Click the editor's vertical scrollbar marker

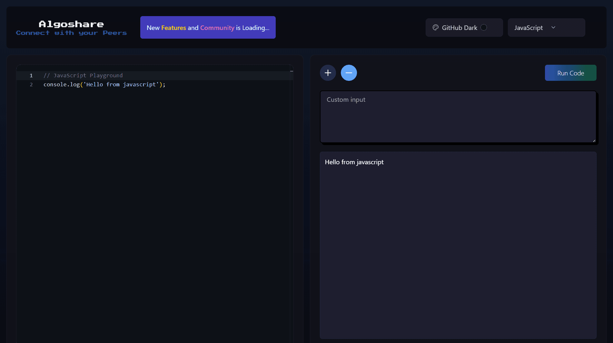click(x=292, y=71)
